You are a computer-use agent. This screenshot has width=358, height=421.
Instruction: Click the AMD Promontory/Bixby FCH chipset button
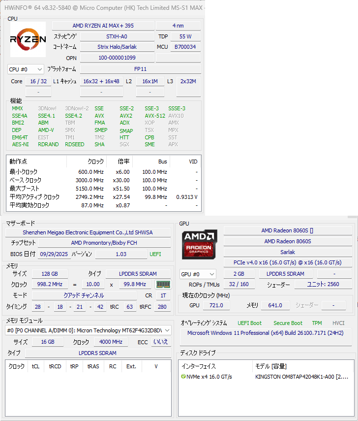click(x=104, y=243)
